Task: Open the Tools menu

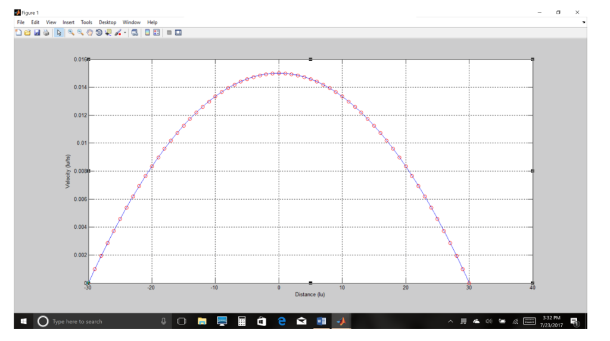Action: coord(86,23)
